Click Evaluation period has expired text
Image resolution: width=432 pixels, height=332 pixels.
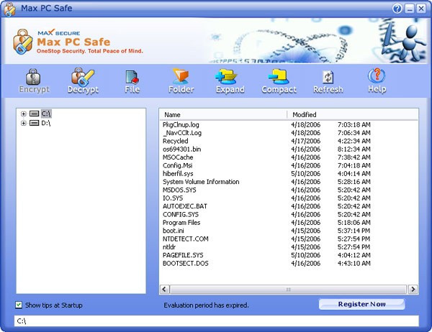(206, 305)
